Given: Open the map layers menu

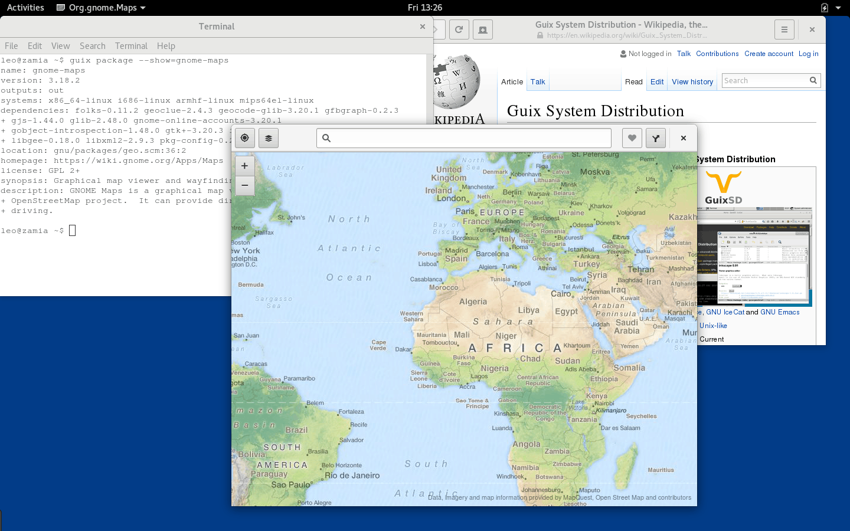Looking at the screenshot, I should (x=268, y=138).
